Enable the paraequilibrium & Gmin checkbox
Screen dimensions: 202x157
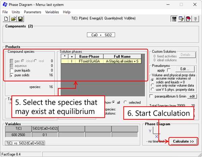point(151,96)
